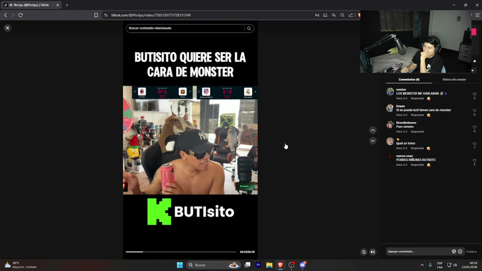This screenshot has width=482, height=271.
Task: Click the screen-with-arrow icon in address bar
Action: click(x=325, y=15)
